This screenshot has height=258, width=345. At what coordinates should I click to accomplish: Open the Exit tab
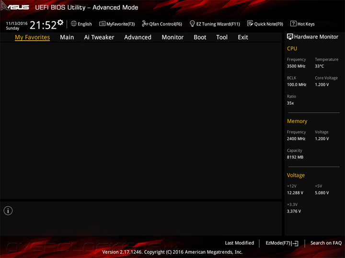(x=243, y=37)
